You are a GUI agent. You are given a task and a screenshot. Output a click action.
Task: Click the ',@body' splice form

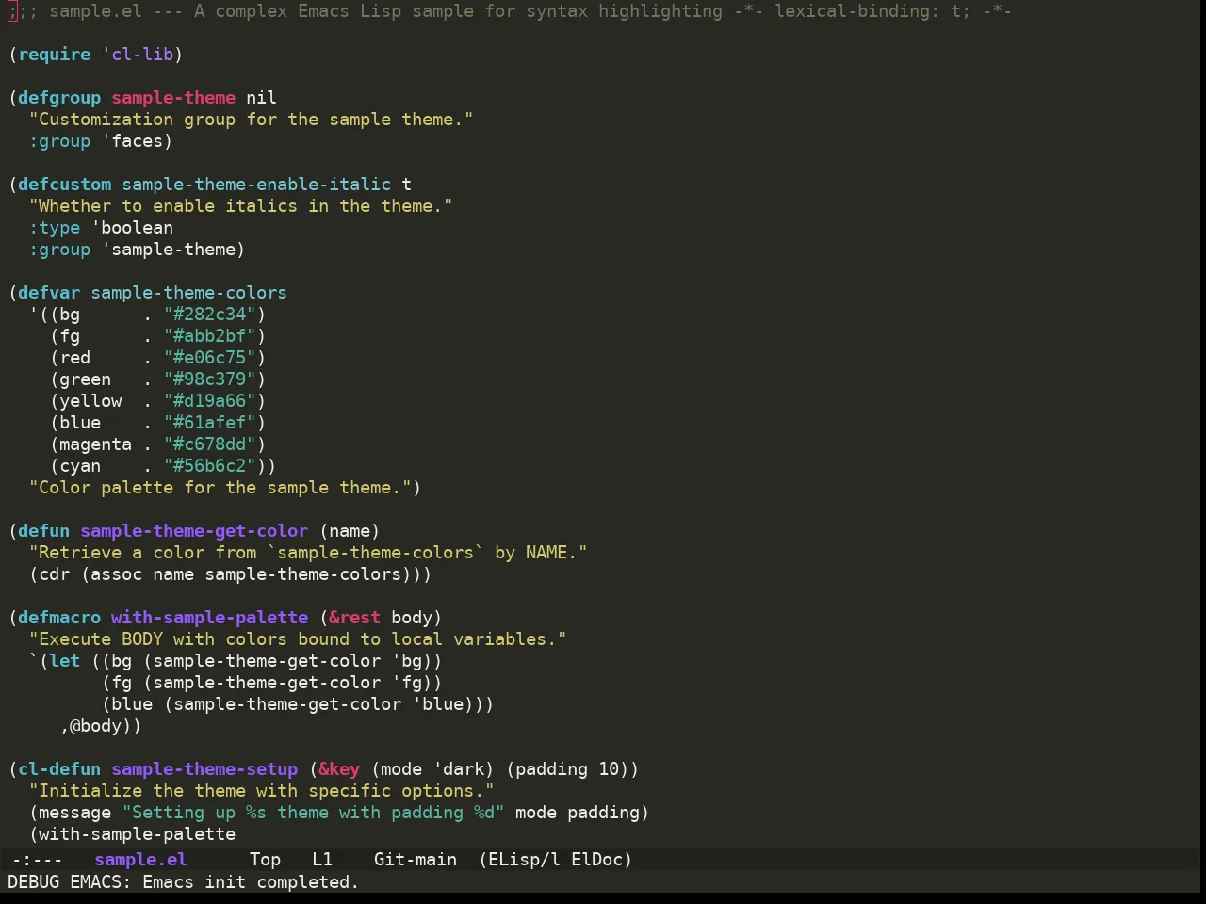click(96, 726)
